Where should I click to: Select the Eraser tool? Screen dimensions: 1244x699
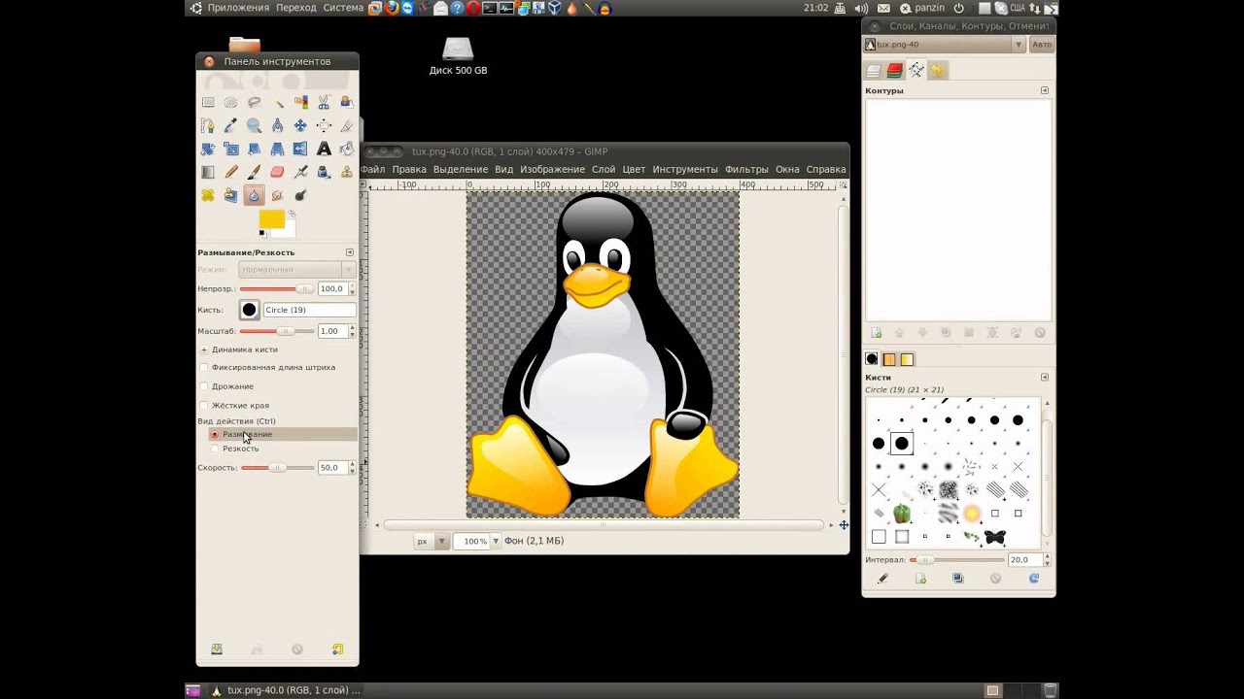tap(277, 172)
